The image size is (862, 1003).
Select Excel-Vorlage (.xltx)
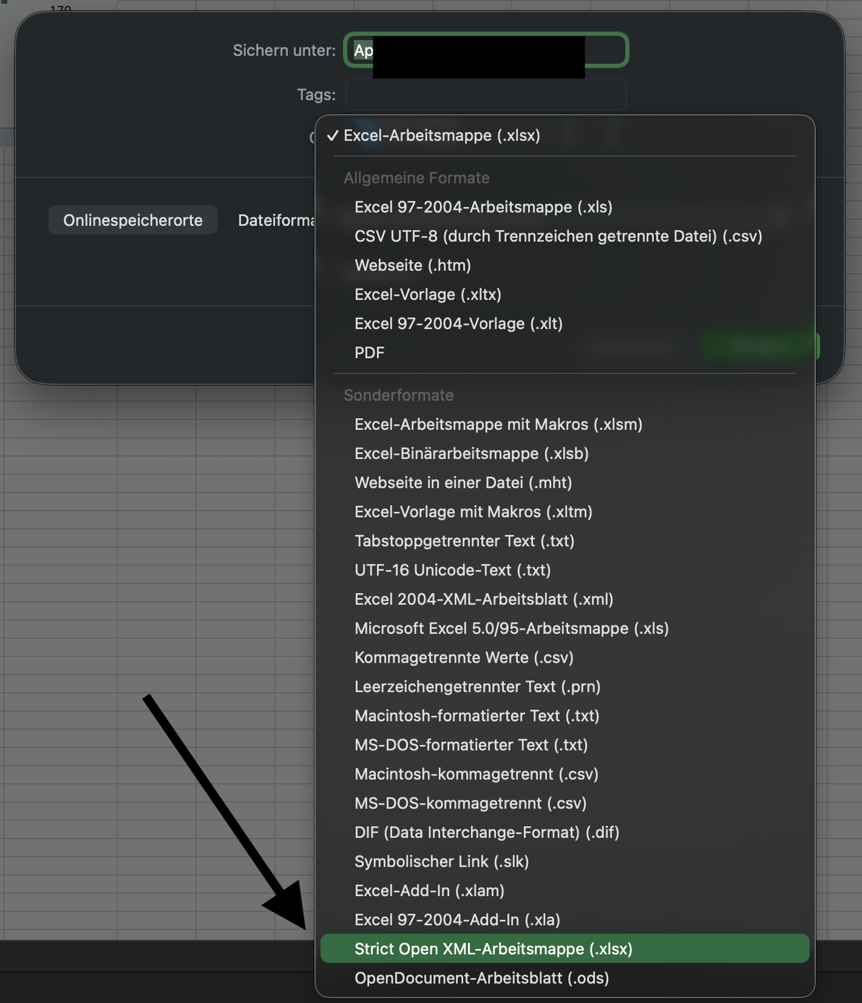coord(565,294)
